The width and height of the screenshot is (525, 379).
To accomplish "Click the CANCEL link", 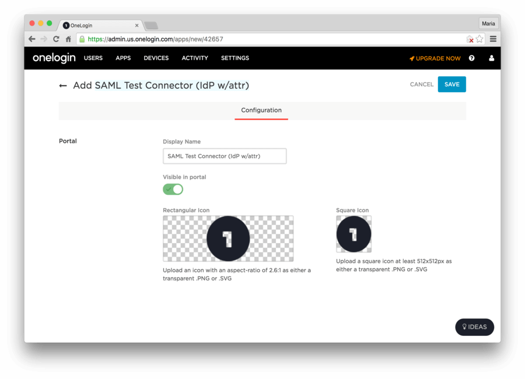I will pyautogui.click(x=421, y=85).
